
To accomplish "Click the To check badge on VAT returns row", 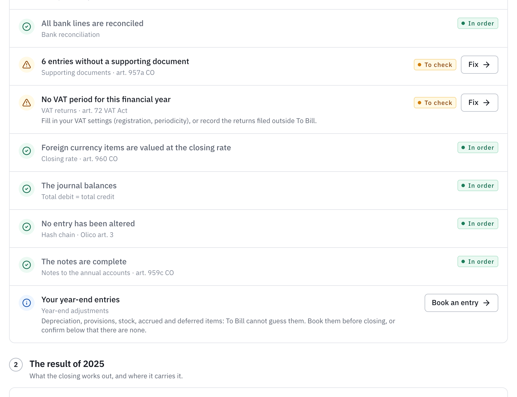I will (x=435, y=103).
